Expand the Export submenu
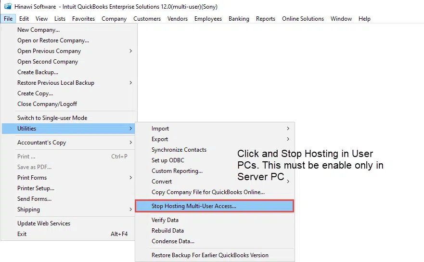The width and height of the screenshot is (424, 262). (215, 139)
